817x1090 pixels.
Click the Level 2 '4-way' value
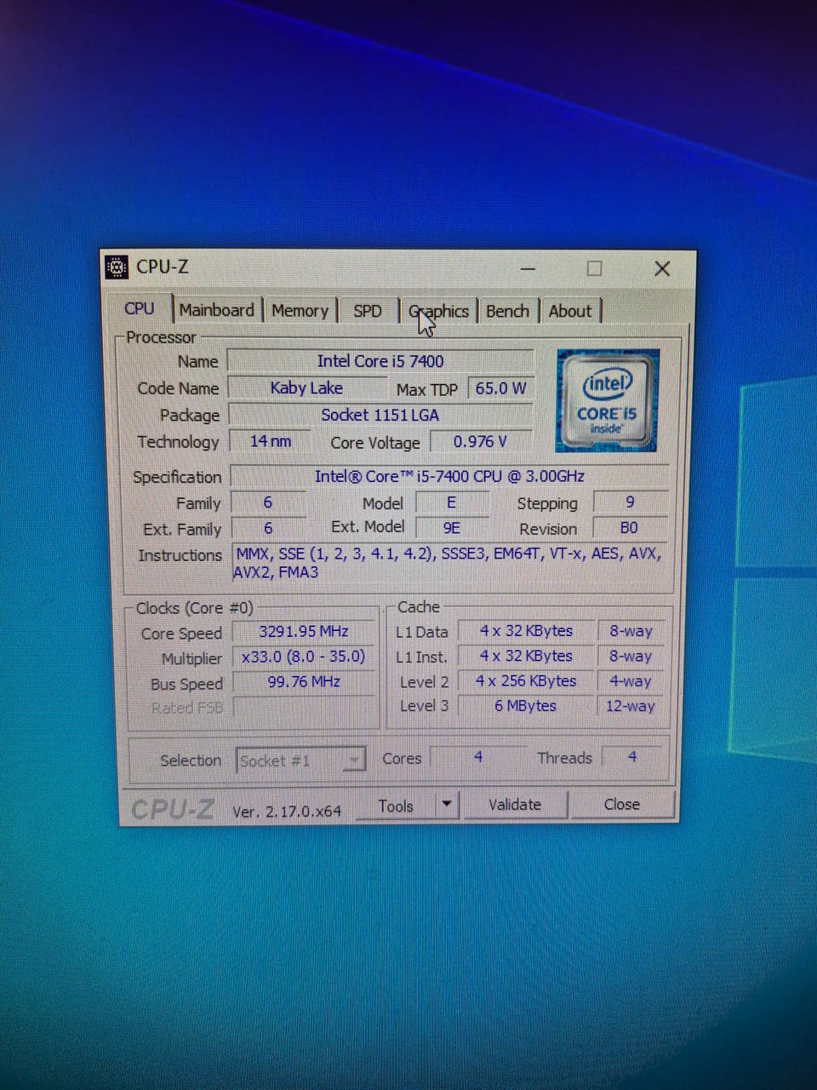[x=631, y=681]
